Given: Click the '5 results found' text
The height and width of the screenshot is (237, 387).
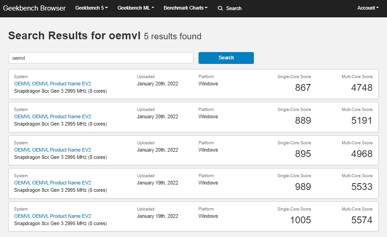Looking at the screenshot, I should [x=172, y=37].
